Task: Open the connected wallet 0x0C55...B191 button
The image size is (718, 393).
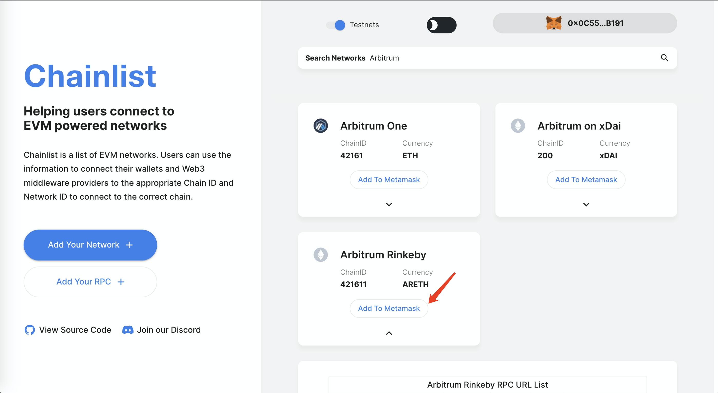Action: (x=584, y=23)
